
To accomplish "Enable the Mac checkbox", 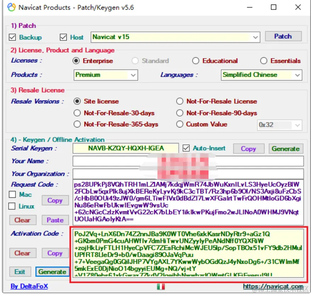I will (x=12, y=194).
